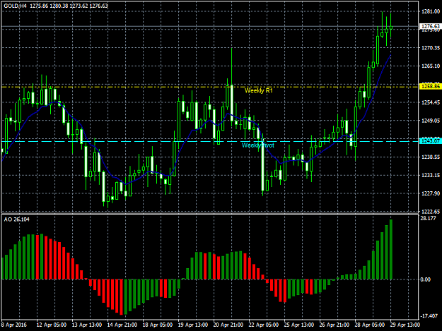The image size is (442, 331).
Task: Click the 1281.00 price axis label
Action: (431, 11)
